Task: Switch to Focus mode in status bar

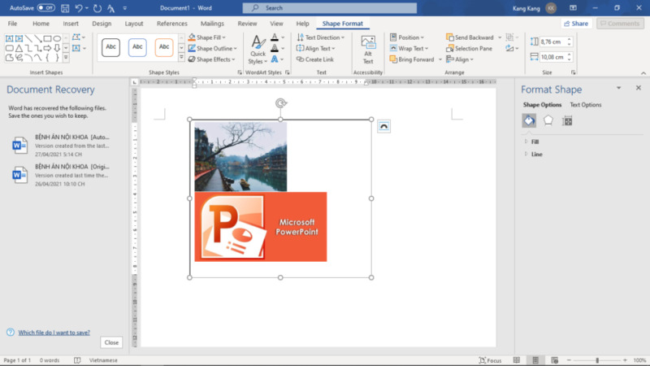Action: (x=489, y=360)
